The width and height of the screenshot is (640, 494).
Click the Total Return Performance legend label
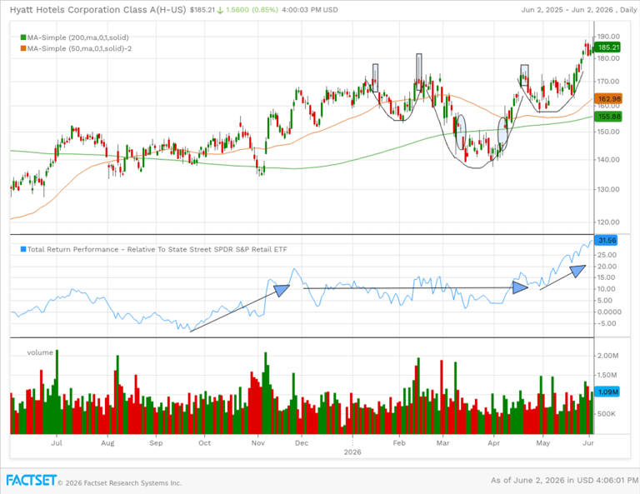(x=157, y=249)
